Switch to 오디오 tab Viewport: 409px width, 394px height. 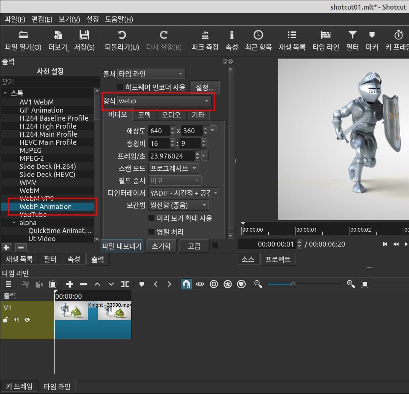click(x=171, y=114)
